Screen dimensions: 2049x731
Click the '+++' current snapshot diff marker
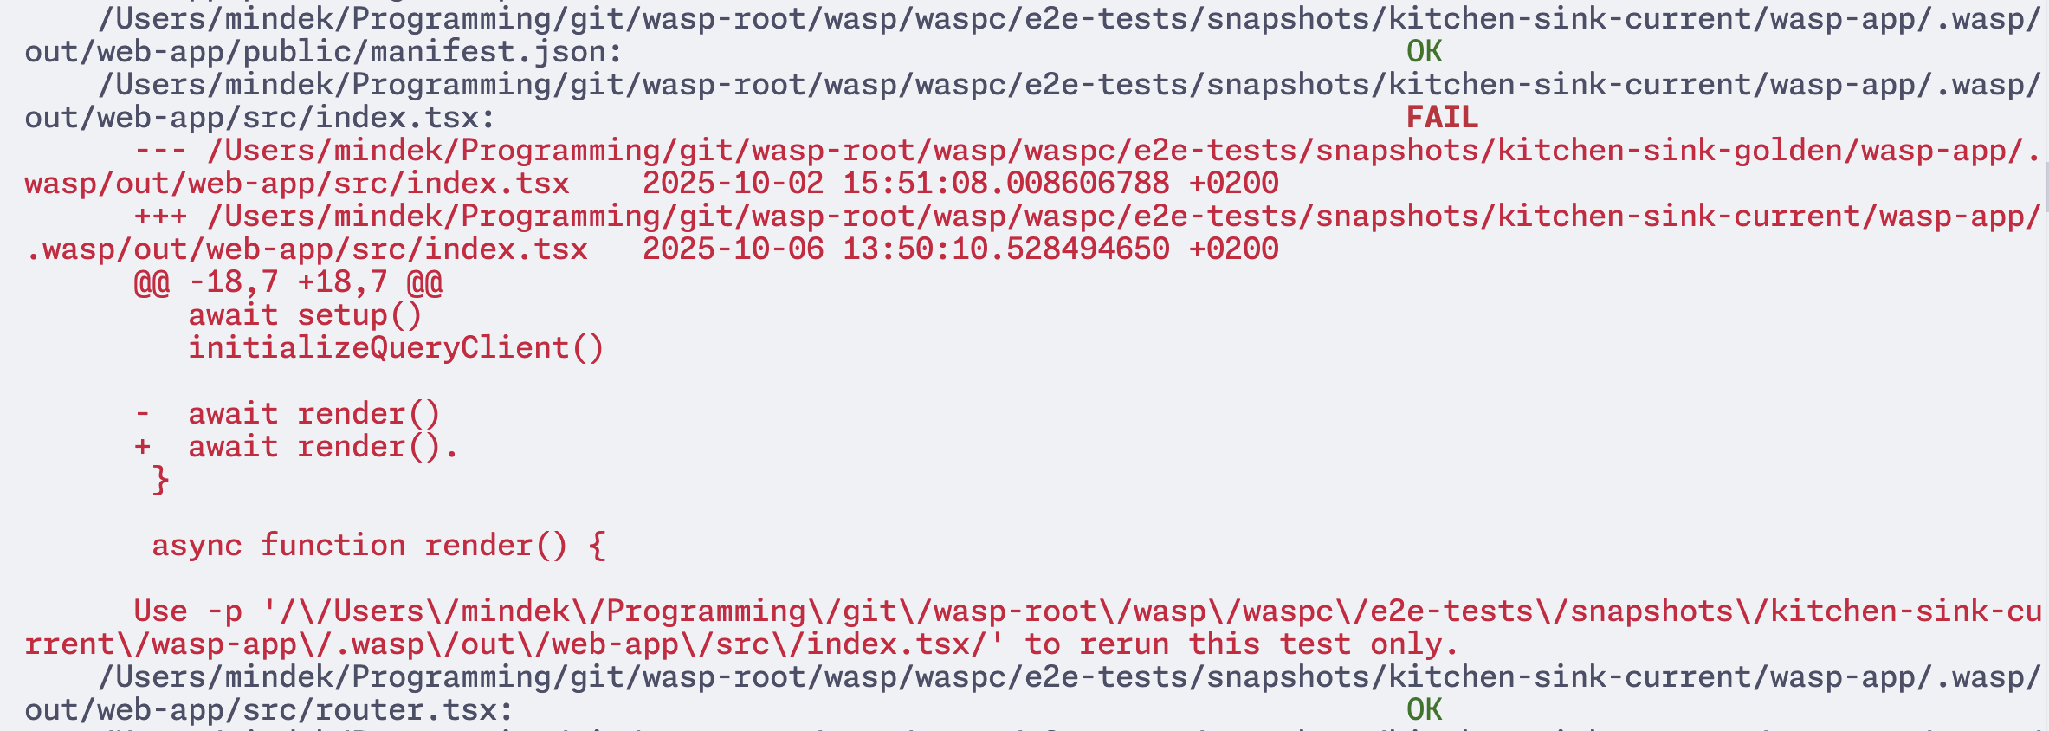point(160,217)
